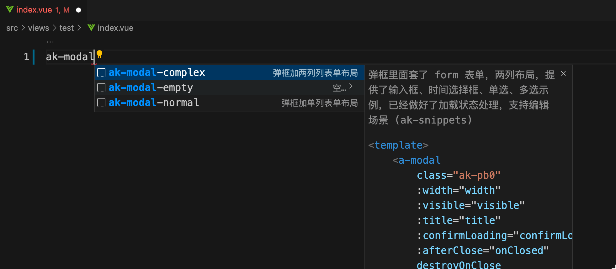The height and width of the screenshot is (269, 616).
Task: Place the cursor in the ak-modal text
Action: [70, 57]
